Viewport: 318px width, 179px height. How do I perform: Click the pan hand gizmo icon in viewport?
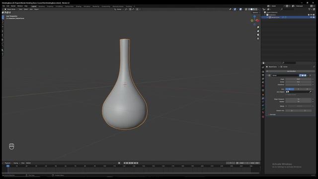point(258,31)
